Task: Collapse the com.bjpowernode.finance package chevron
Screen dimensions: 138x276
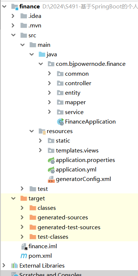Action: 41,64
